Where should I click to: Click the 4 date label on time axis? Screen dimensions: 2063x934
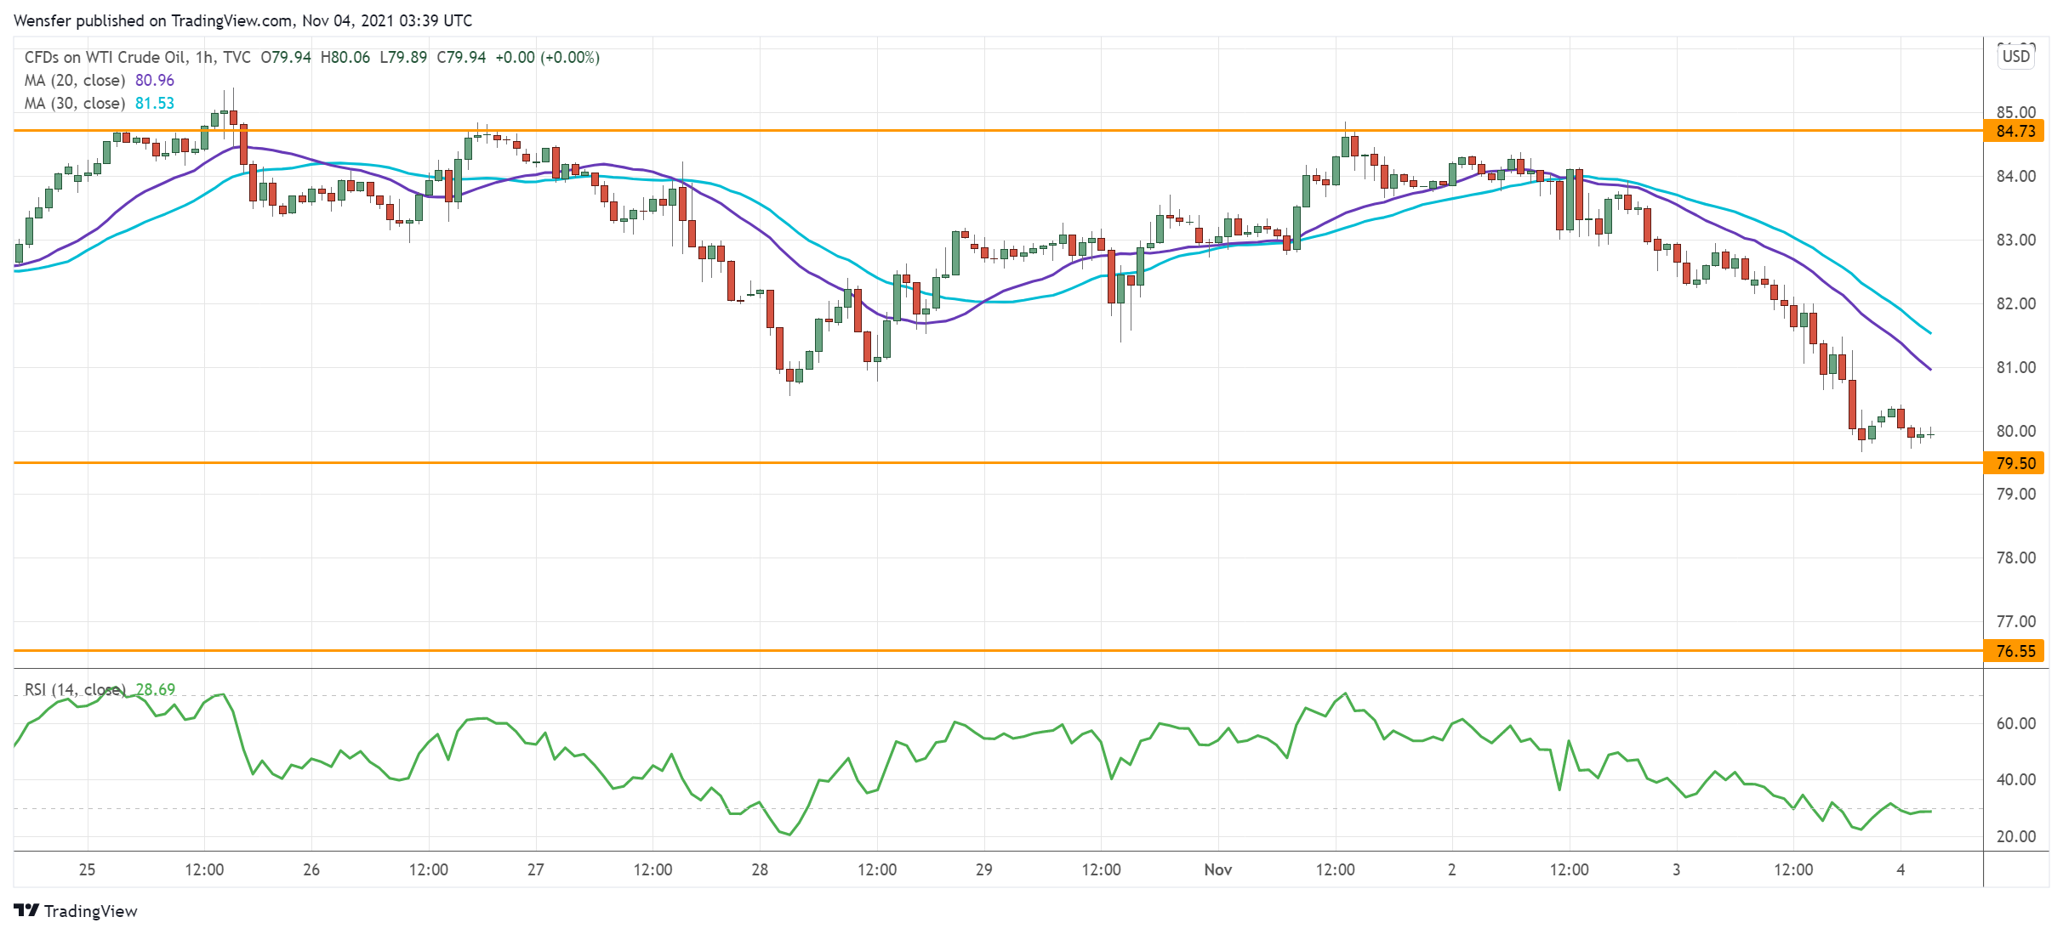1901,869
